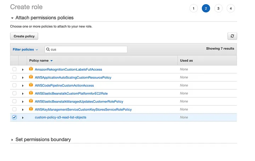The height and width of the screenshot is (161, 255).
Task: Click the orange box icon beside AWSApplicationAutoScalingCustomResourcePolicy
Action: (31, 77)
